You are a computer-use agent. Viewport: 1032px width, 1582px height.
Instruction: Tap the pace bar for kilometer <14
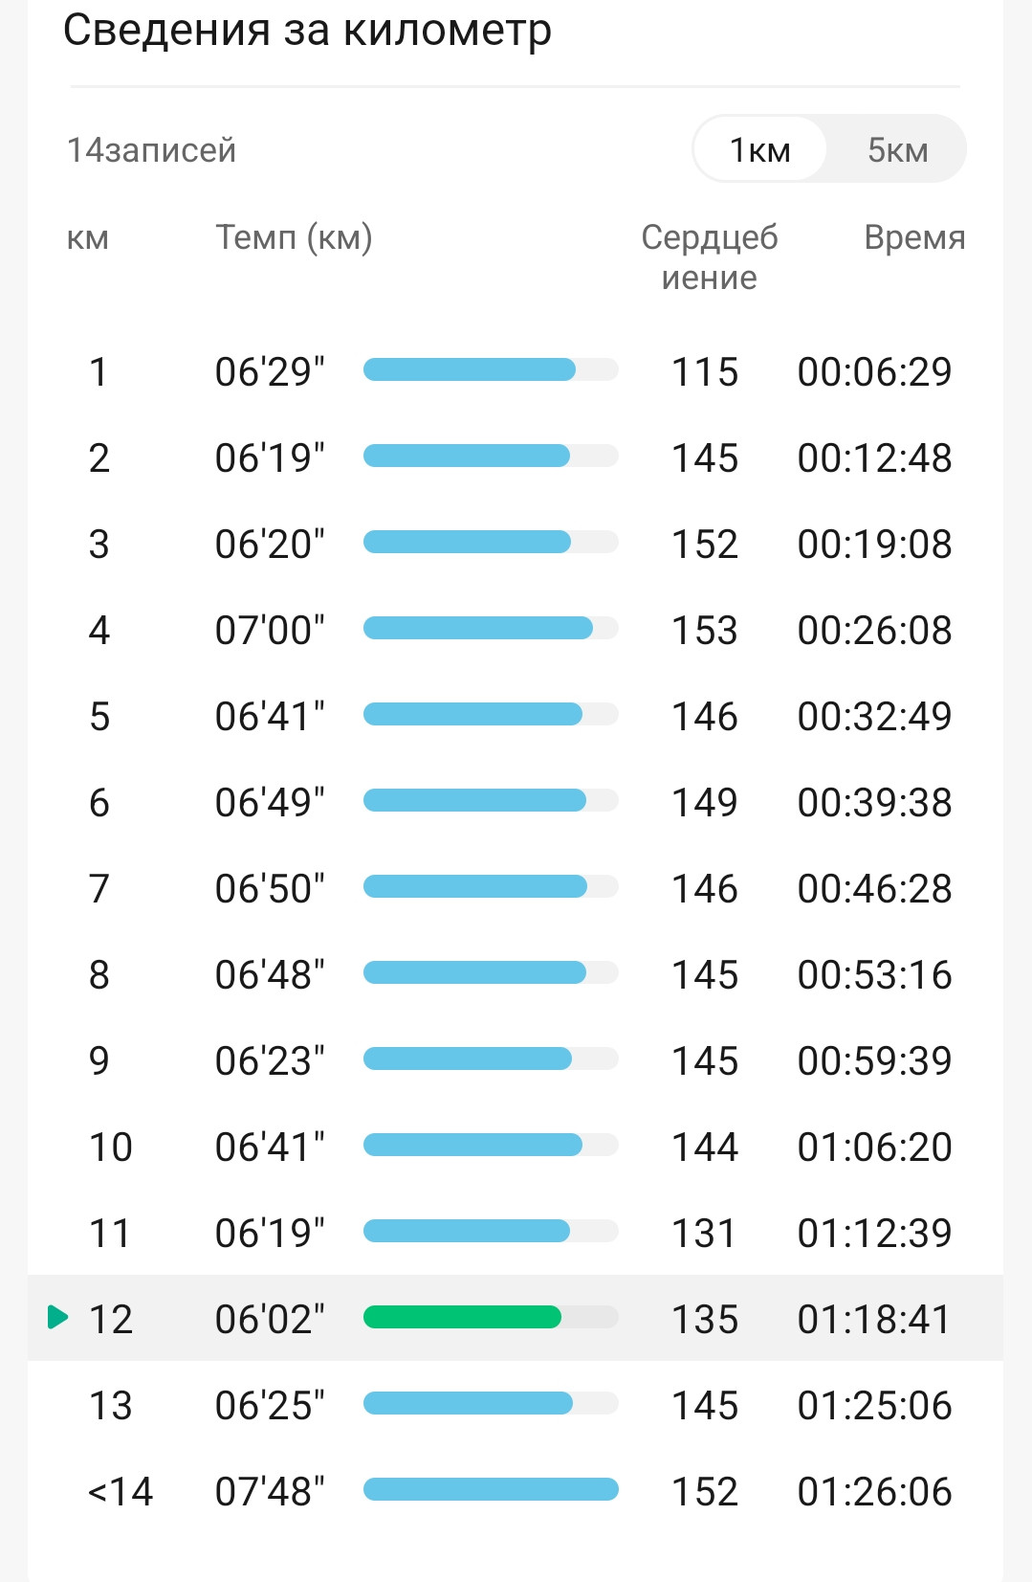(x=491, y=1490)
